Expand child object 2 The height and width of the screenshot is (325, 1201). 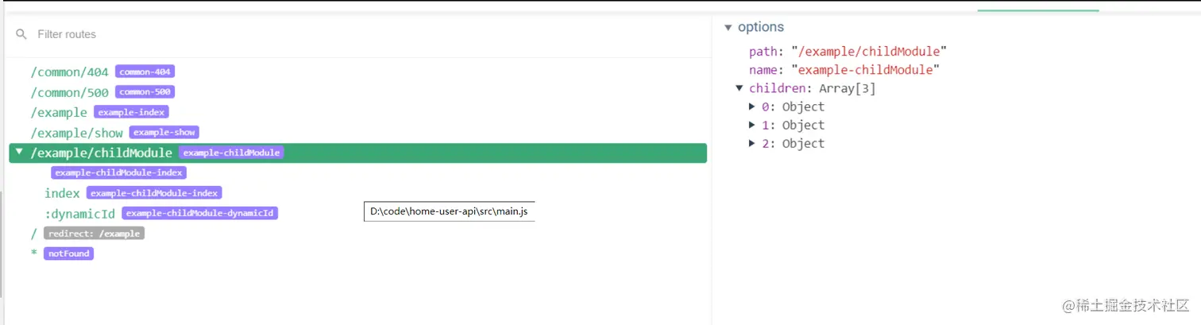[752, 143]
